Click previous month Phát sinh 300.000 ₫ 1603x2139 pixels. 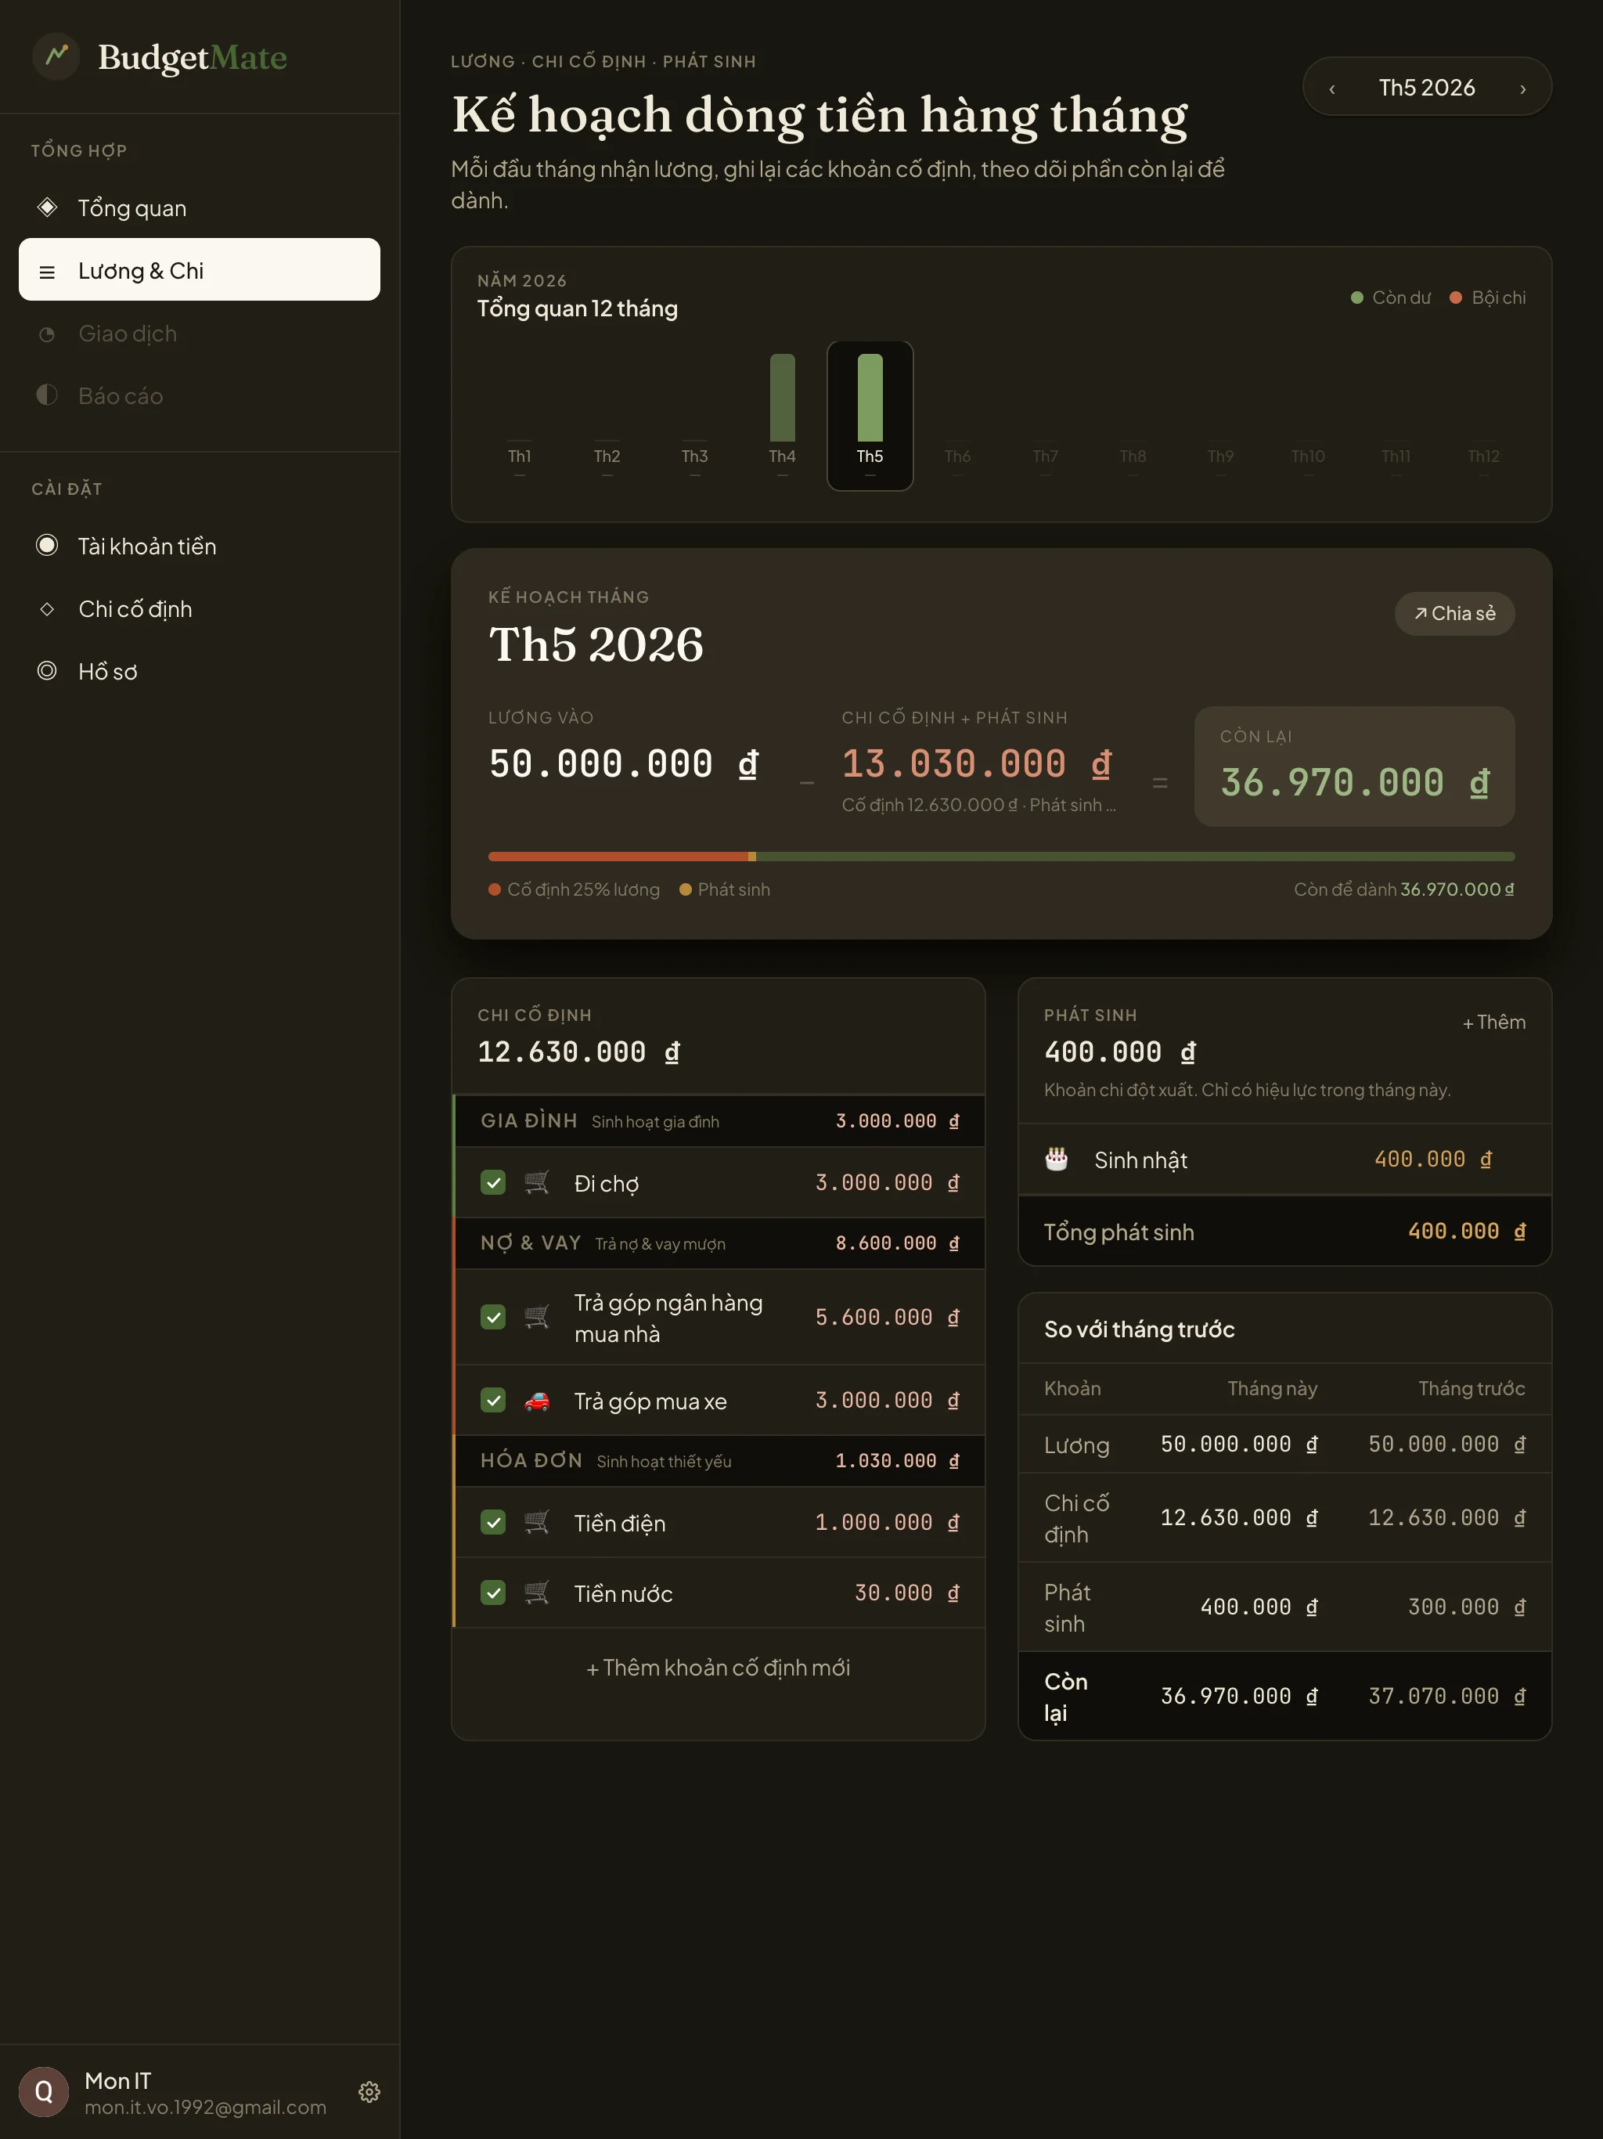tap(1467, 1607)
